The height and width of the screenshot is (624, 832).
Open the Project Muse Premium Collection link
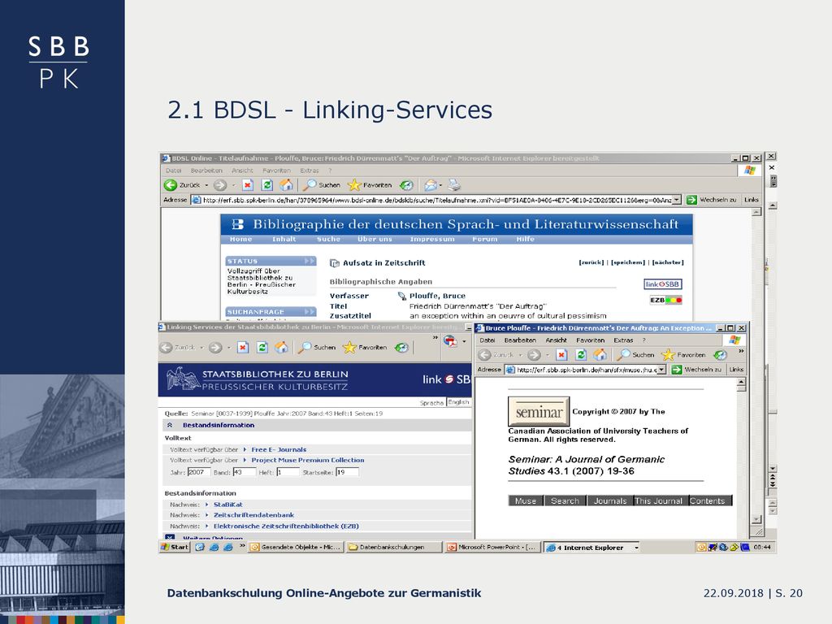point(308,460)
